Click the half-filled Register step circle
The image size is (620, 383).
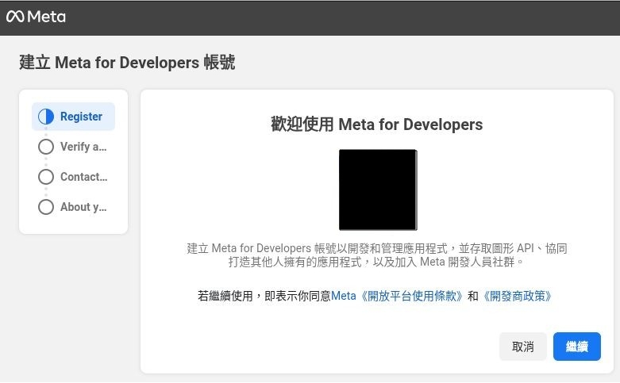(x=46, y=117)
